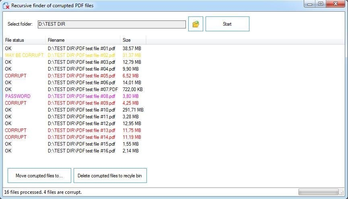The image size is (348, 199).
Task: Click the Select folder path field
Action: click(111, 24)
